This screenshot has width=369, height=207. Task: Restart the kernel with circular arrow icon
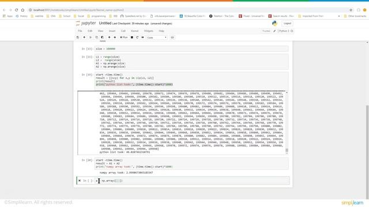[137, 37]
